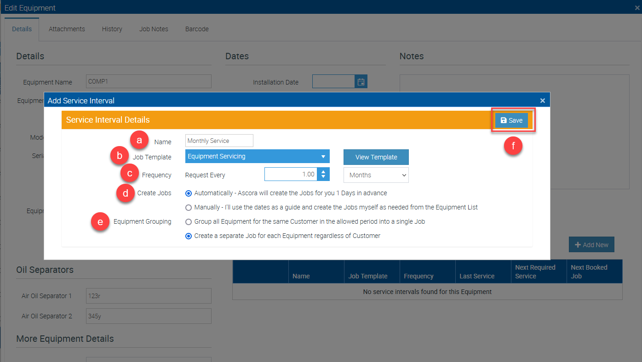
Task: Expand the Months frequency unit dropdown
Action: (x=376, y=175)
